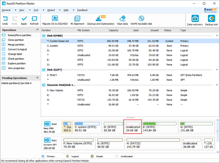The image size is (220, 163).
Task: Select the C: system row
Action: click(x=130, y=46)
